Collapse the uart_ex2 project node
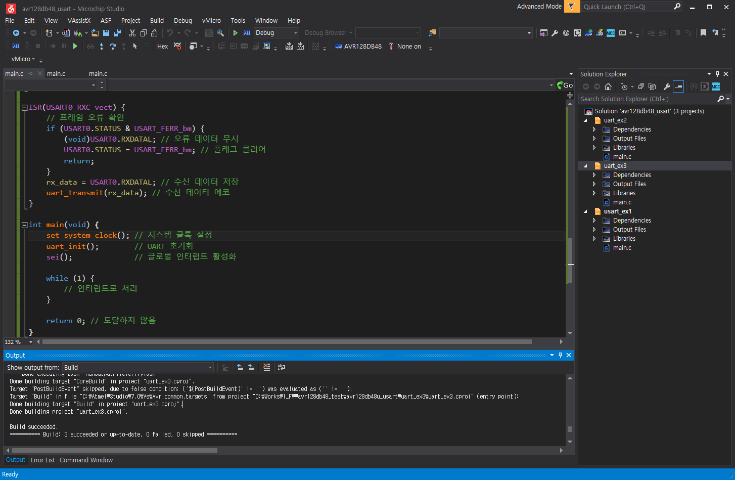Screen dimensions: 735x480 point(586,120)
